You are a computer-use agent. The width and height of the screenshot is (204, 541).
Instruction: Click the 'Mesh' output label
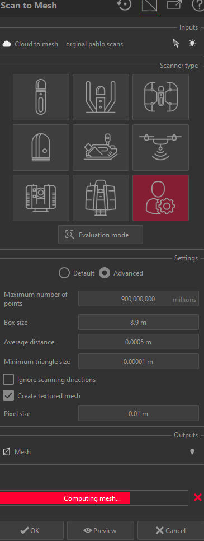coord(22,451)
